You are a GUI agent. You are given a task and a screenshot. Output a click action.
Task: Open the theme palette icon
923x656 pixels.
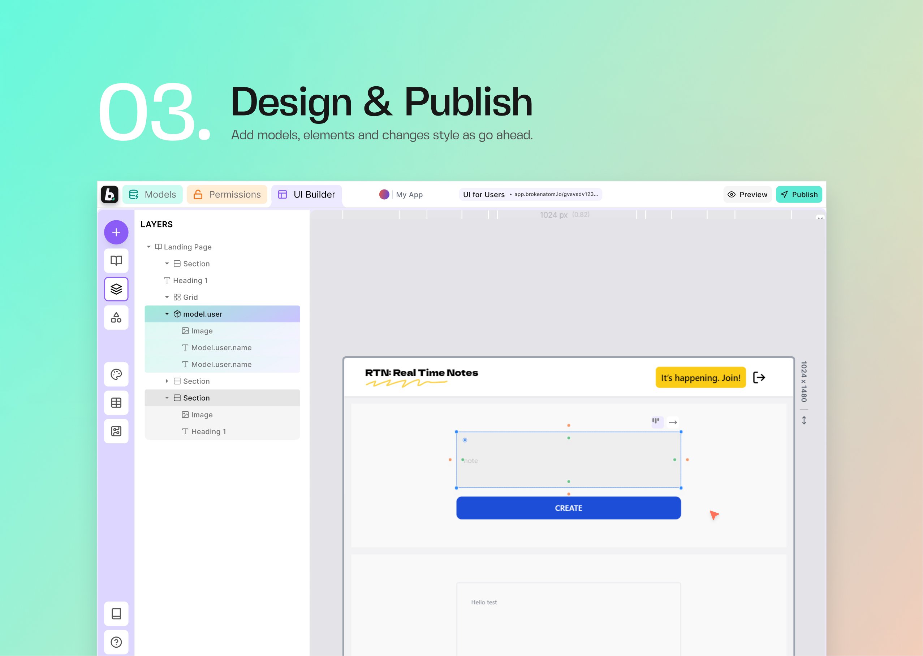(x=116, y=374)
